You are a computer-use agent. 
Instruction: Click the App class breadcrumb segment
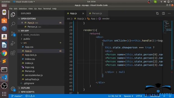pyautogui.click(x=91, y=19)
